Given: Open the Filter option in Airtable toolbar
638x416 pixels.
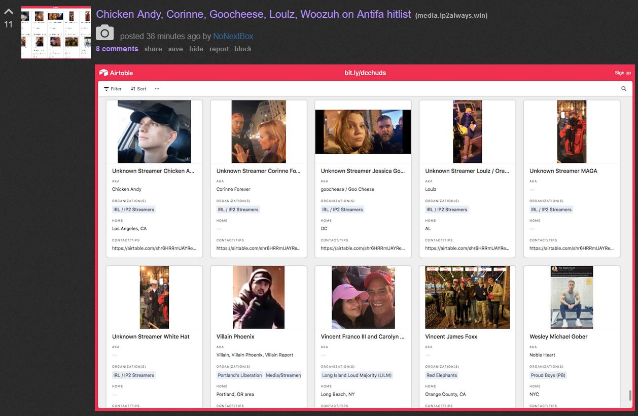Looking at the screenshot, I should pyautogui.click(x=113, y=89).
